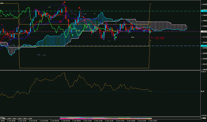This screenshot has width=207, height=122.
Task: Click the '2 Oct 20:45' time label
Action: tap(11, 121)
